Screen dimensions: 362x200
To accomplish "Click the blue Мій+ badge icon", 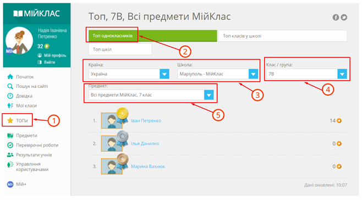I will tap(10, 184).
